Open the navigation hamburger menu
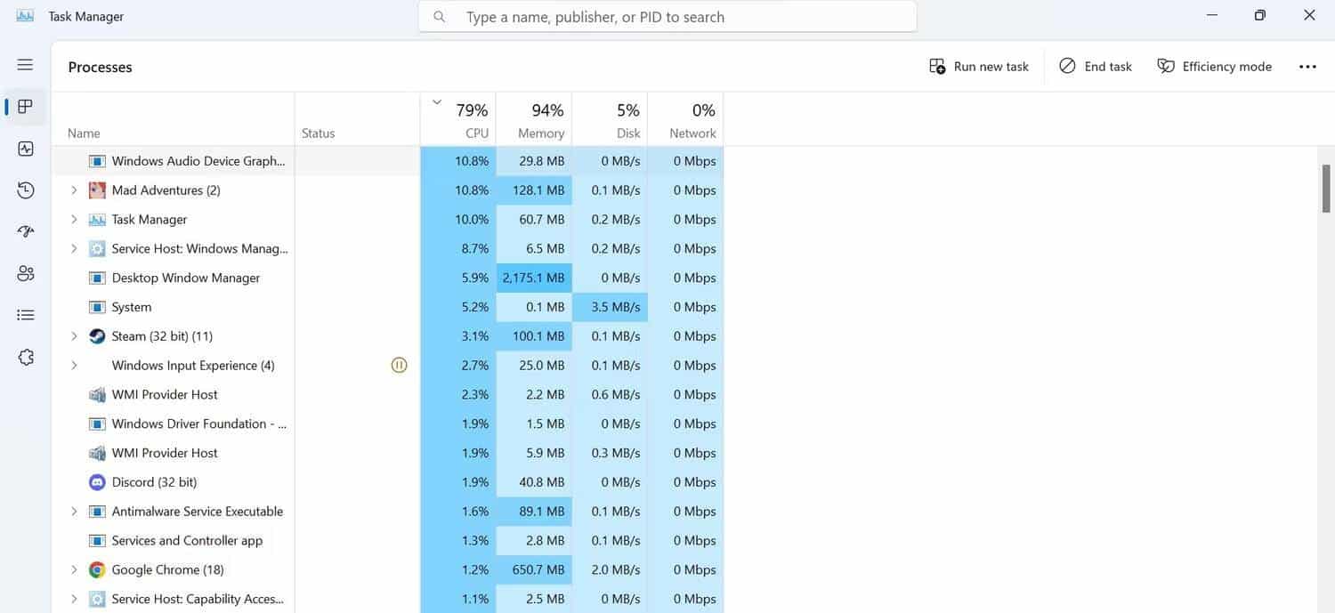1335x613 pixels. click(24, 64)
